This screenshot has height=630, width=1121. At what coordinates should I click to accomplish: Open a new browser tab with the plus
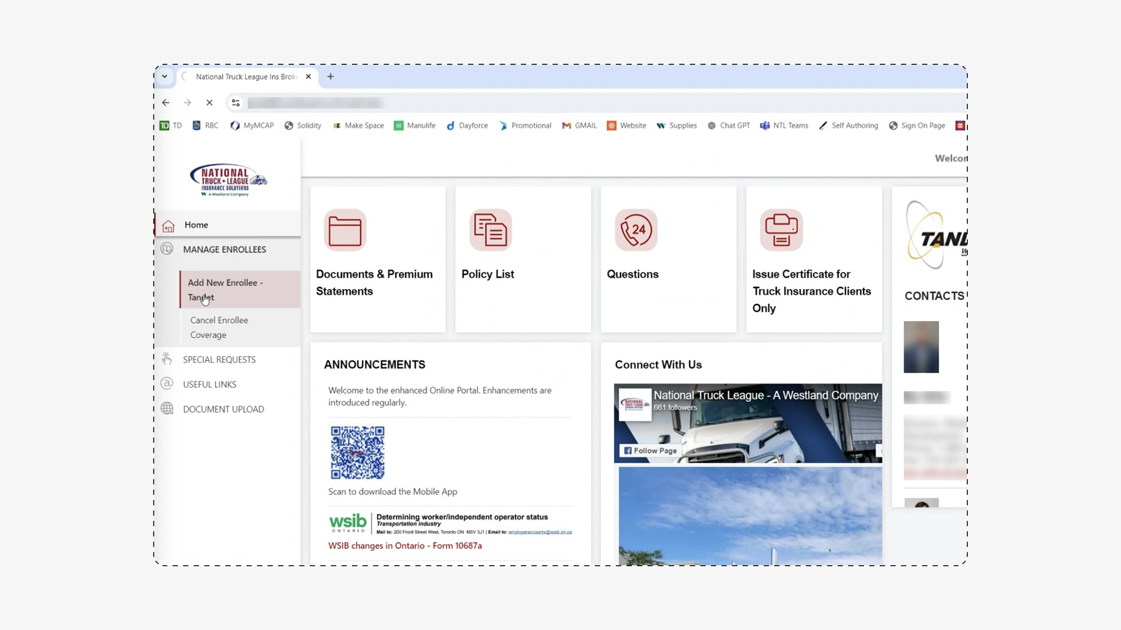pyautogui.click(x=330, y=76)
